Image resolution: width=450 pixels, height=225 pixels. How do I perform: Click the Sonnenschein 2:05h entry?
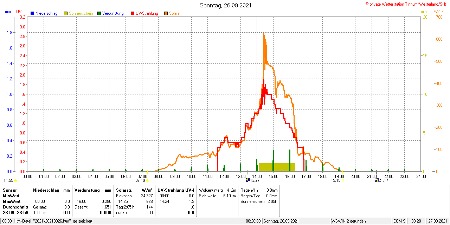(259, 201)
